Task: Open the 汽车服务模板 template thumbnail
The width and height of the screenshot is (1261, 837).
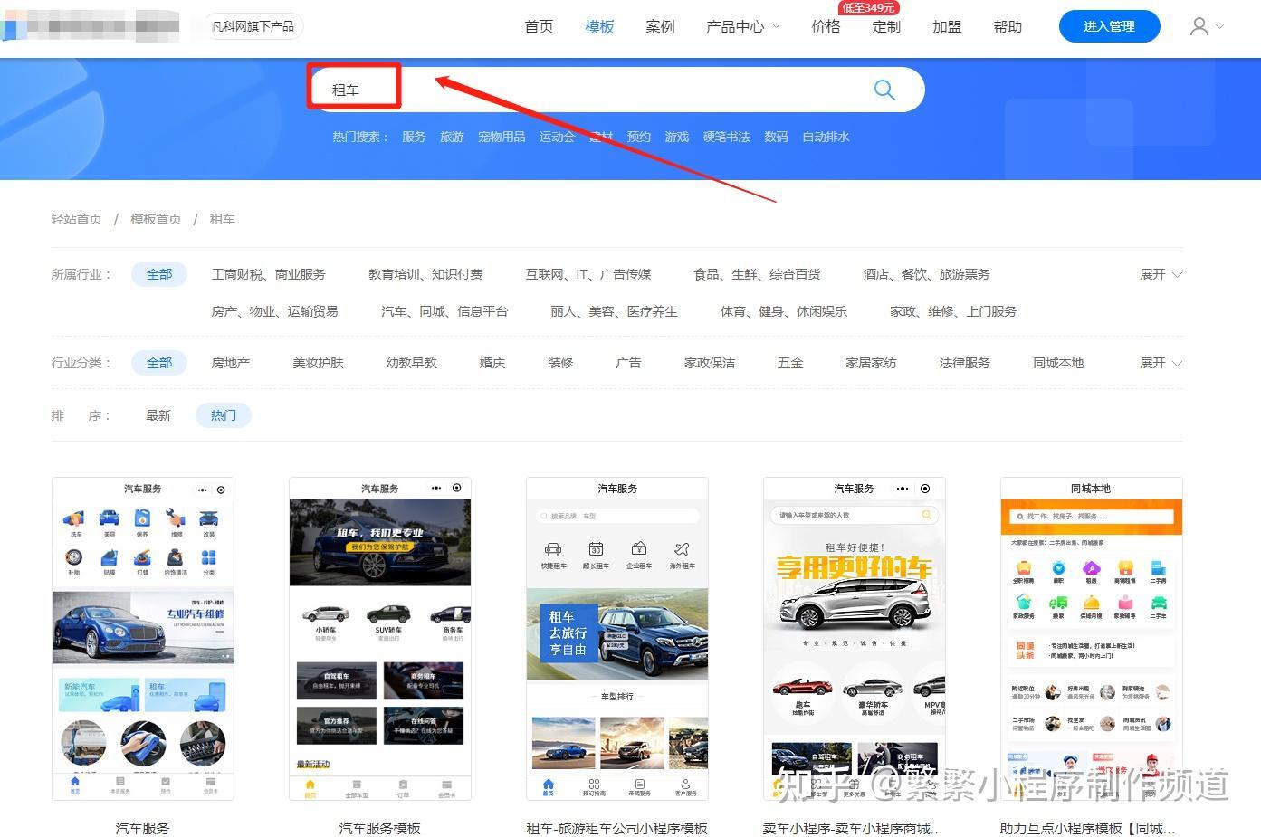Action: pos(380,639)
